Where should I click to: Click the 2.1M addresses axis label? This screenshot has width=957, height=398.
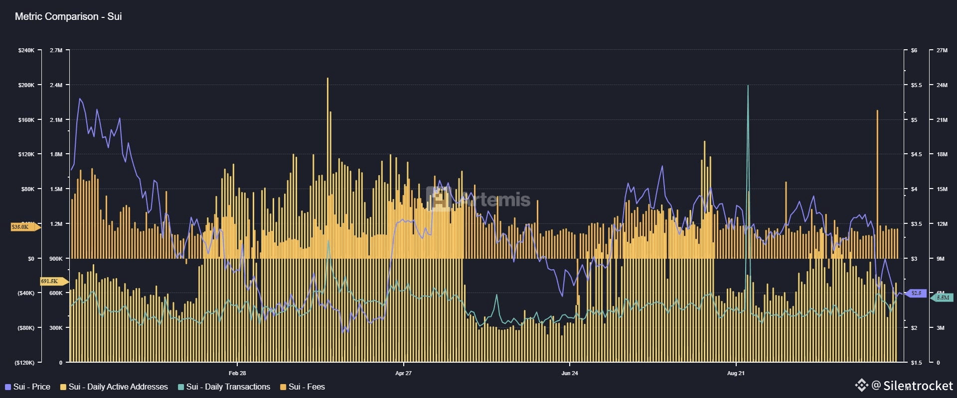[56, 120]
